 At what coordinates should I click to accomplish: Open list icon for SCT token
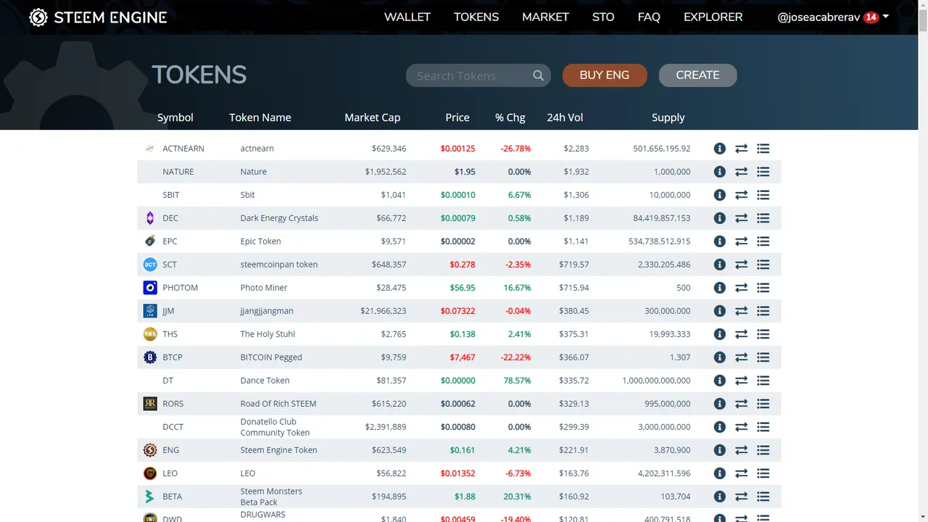pyautogui.click(x=763, y=265)
